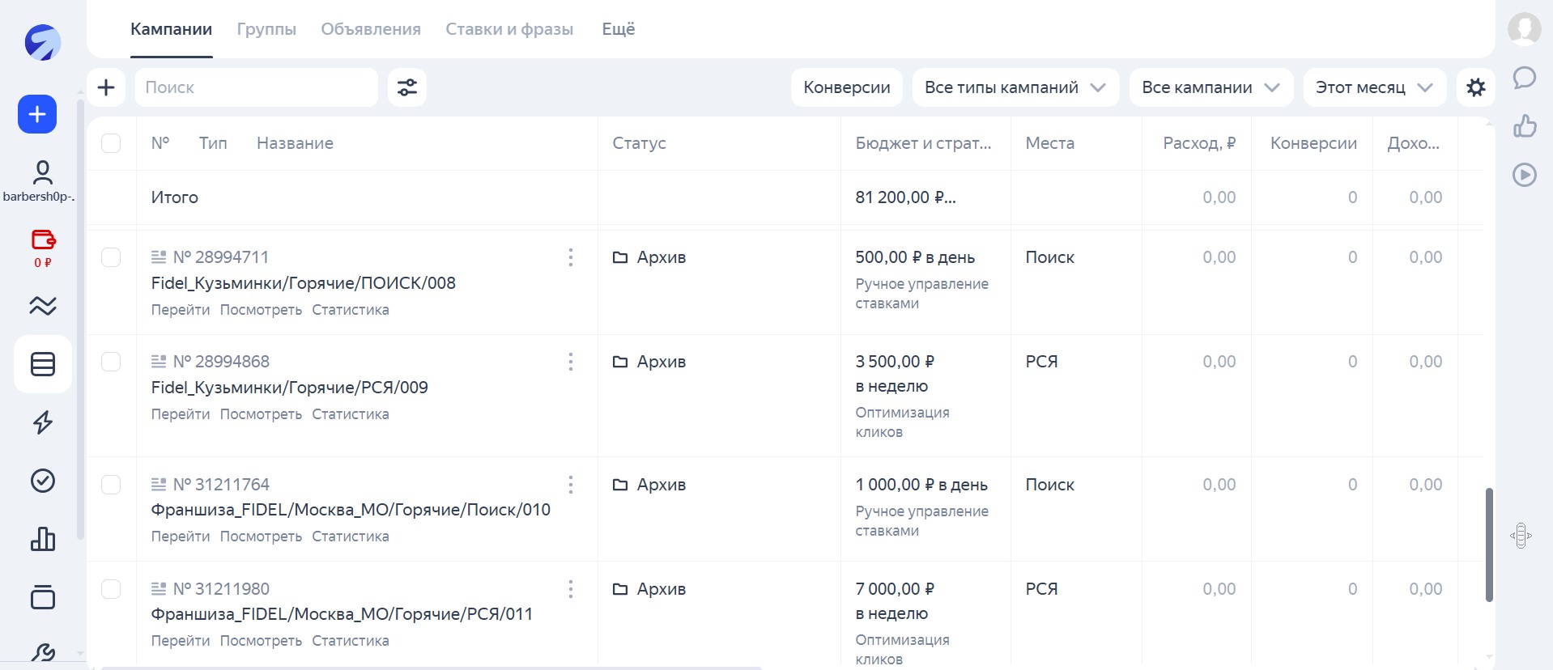Screen dimensions: 1553x670
Task: Tick the select-all checkbox in table header
Action: 111,143
